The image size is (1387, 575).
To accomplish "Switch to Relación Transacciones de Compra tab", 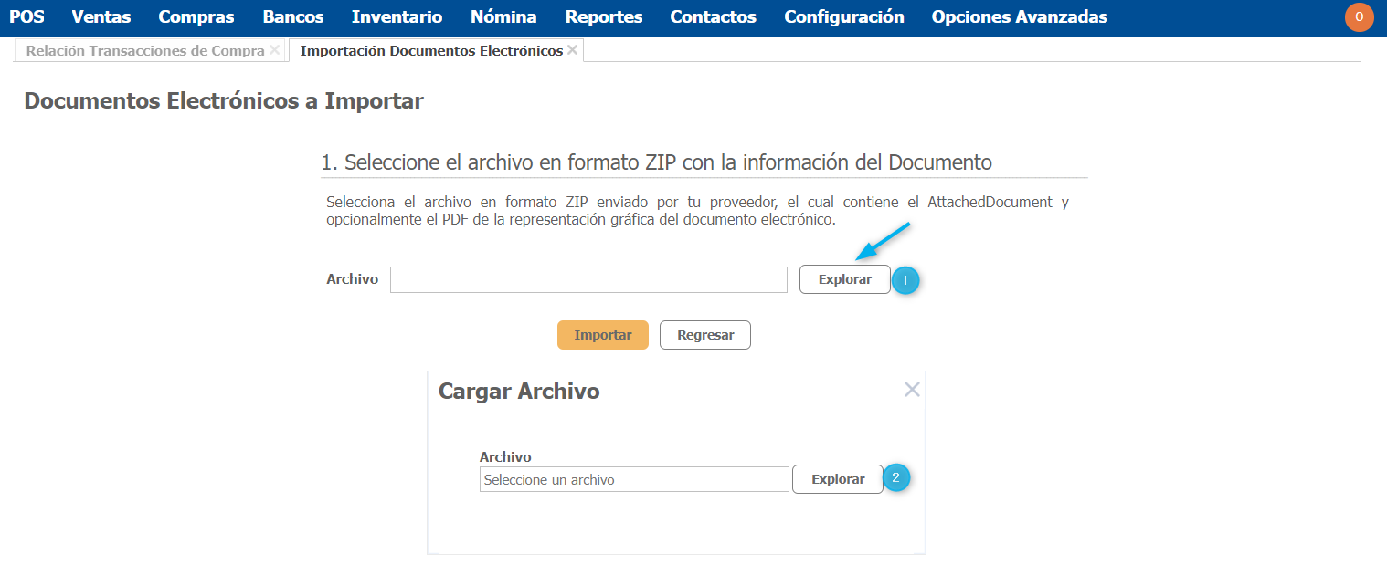I will point(145,51).
